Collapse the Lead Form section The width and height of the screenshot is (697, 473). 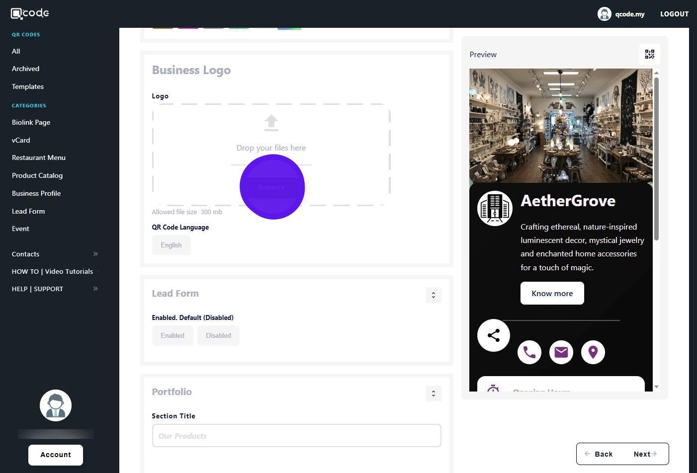[x=433, y=295]
